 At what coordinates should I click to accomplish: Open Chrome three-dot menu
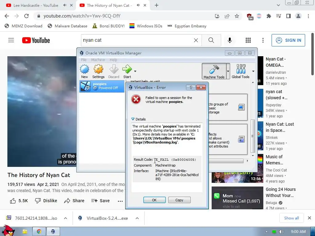(308, 16)
